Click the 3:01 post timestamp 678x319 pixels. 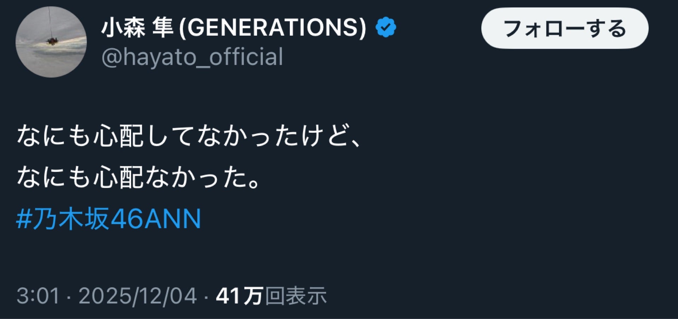(38, 296)
